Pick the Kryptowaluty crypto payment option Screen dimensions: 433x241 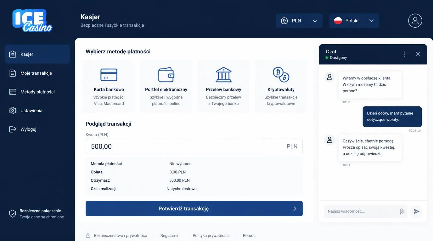click(x=281, y=86)
